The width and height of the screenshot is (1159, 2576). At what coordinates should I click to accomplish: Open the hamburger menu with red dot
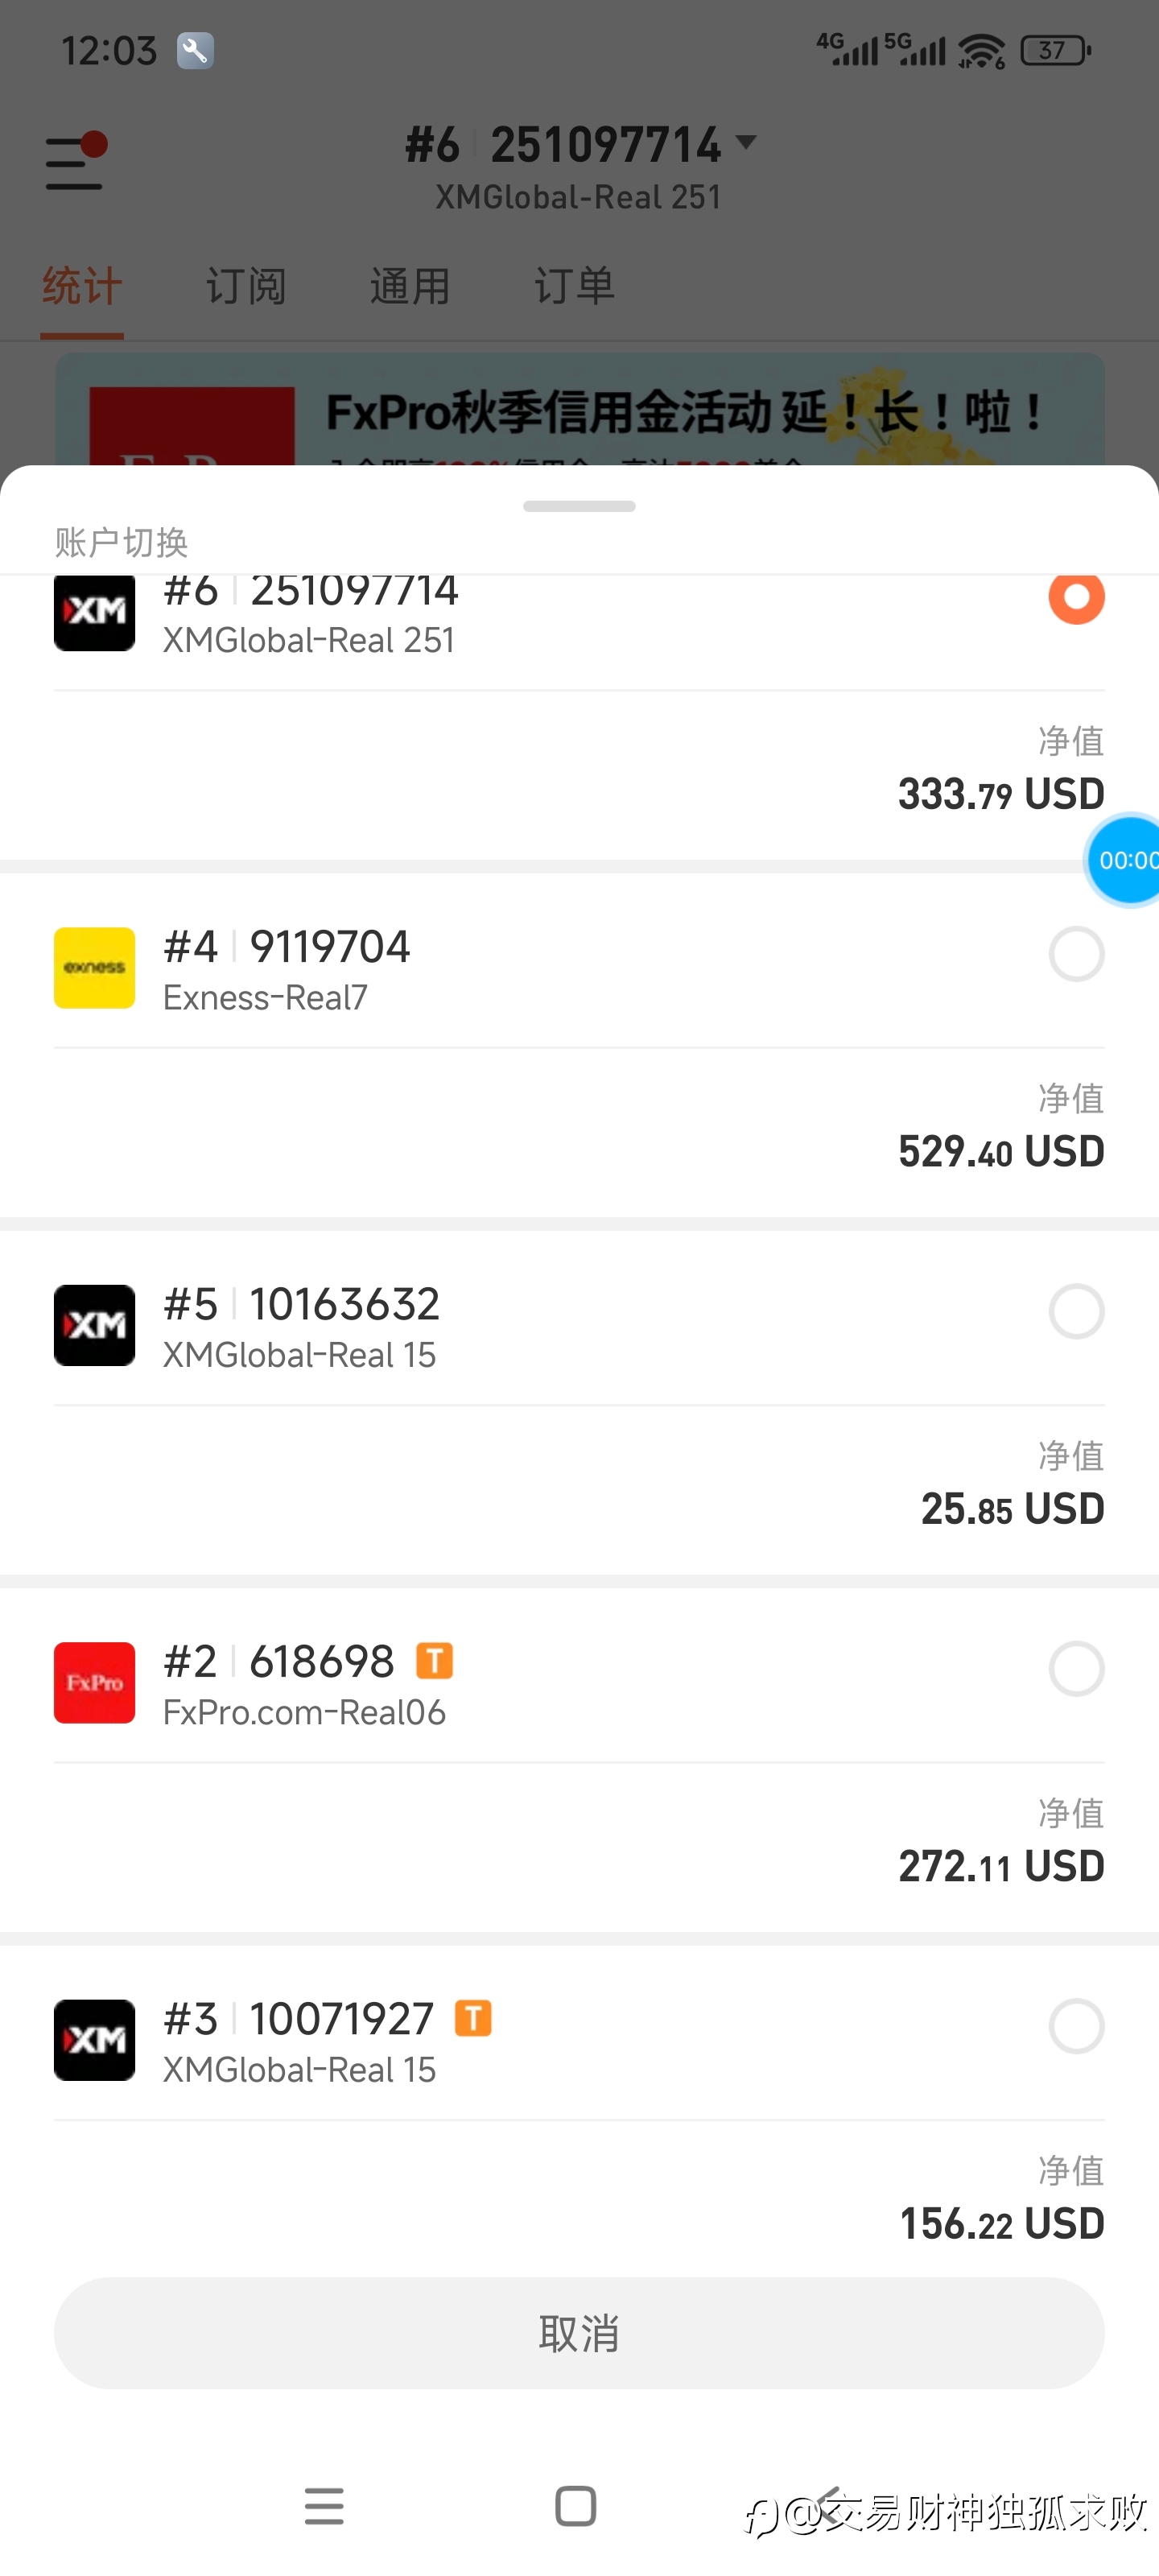click(x=76, y=162)
